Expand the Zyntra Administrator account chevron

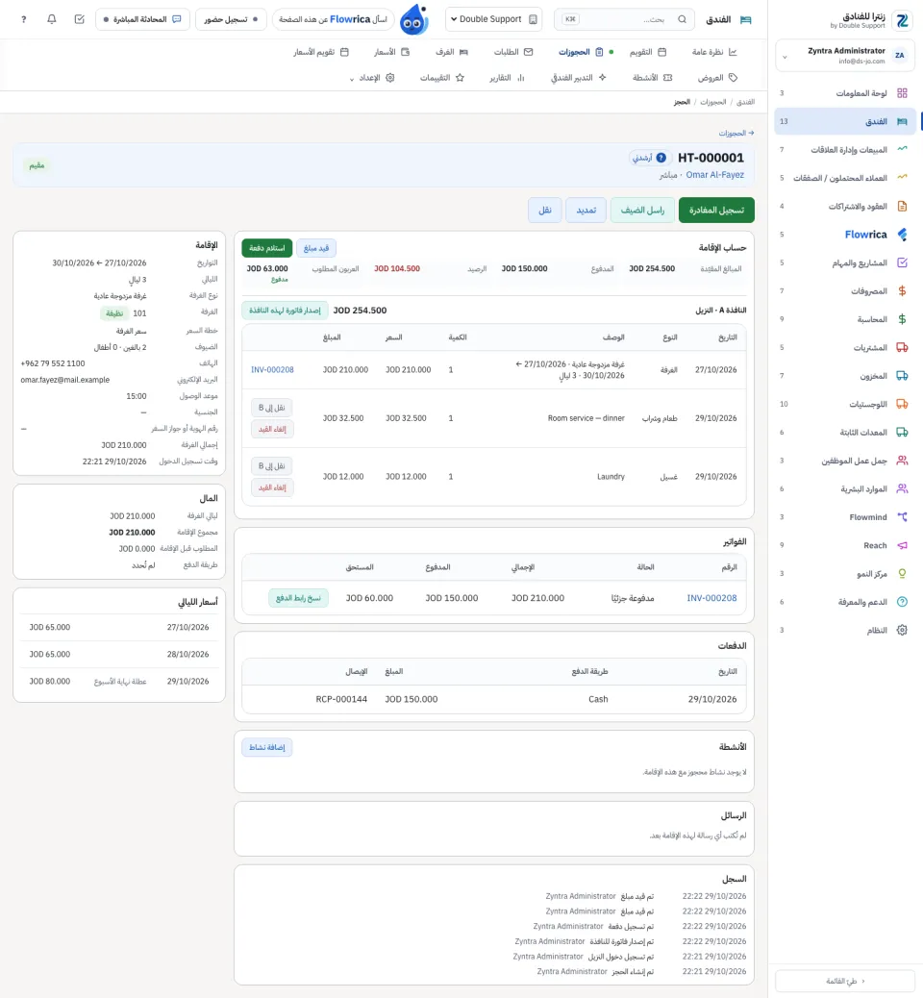(x=785, y=56)
